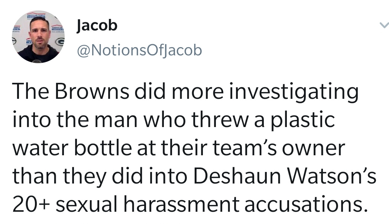This screenshot has width=389, height=224.
Task: Click "water bottle" in the tweet text
Action: pos(72,148)
